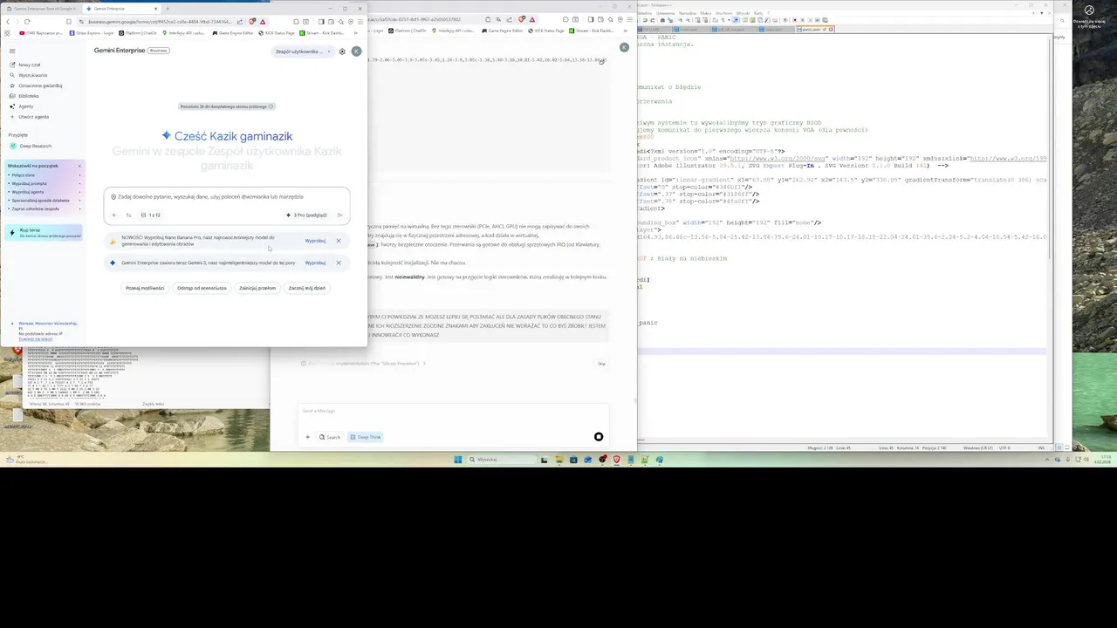This screenshot has height=628, width=1117.
Task: Dismiss the Gemini 3 announcement
Action: (x=339, y=263)
